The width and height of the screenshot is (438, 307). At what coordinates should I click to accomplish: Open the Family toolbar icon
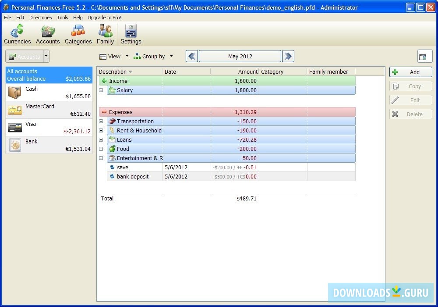105,34
